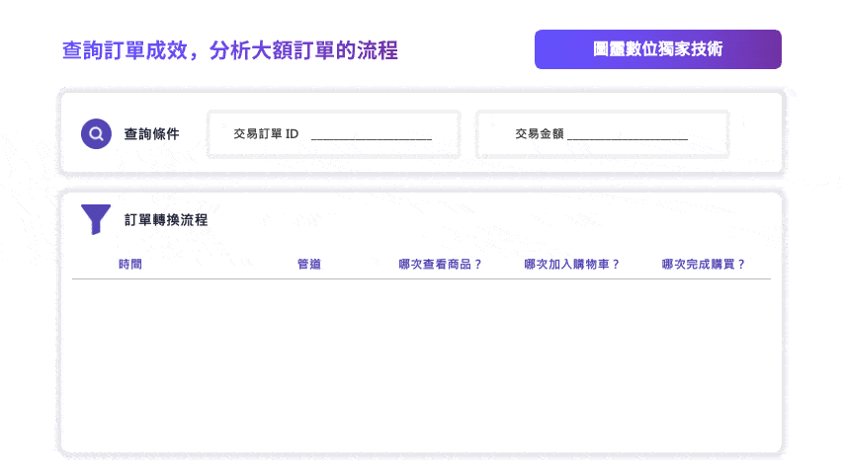Select the 時間 column header
This screenshot has height=474, width=843.
coord(130,264)
